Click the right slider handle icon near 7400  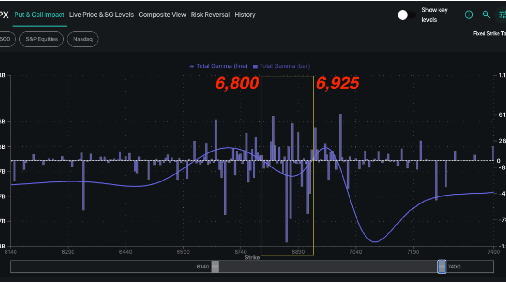click(441, 267)
